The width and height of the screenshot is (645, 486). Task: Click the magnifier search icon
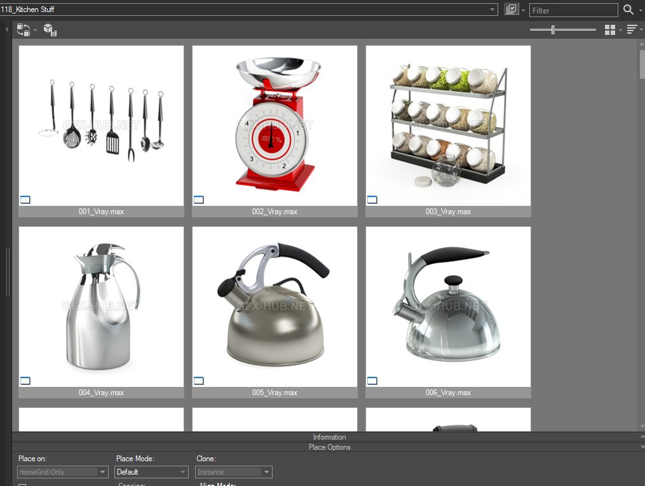click(x=628, y=10)
